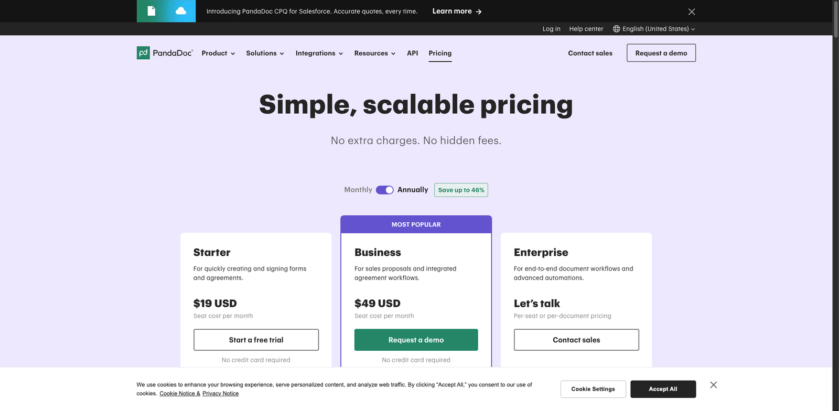Click the cloud icon in promo banner
839x411 pixels.
click(181, 11)
